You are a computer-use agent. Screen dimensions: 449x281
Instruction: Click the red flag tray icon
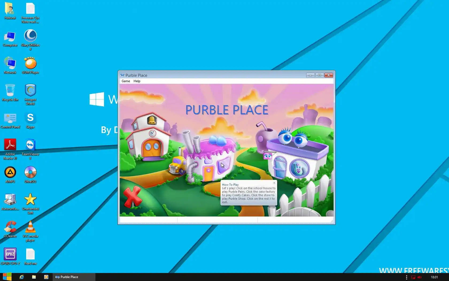tap(413, 277)
